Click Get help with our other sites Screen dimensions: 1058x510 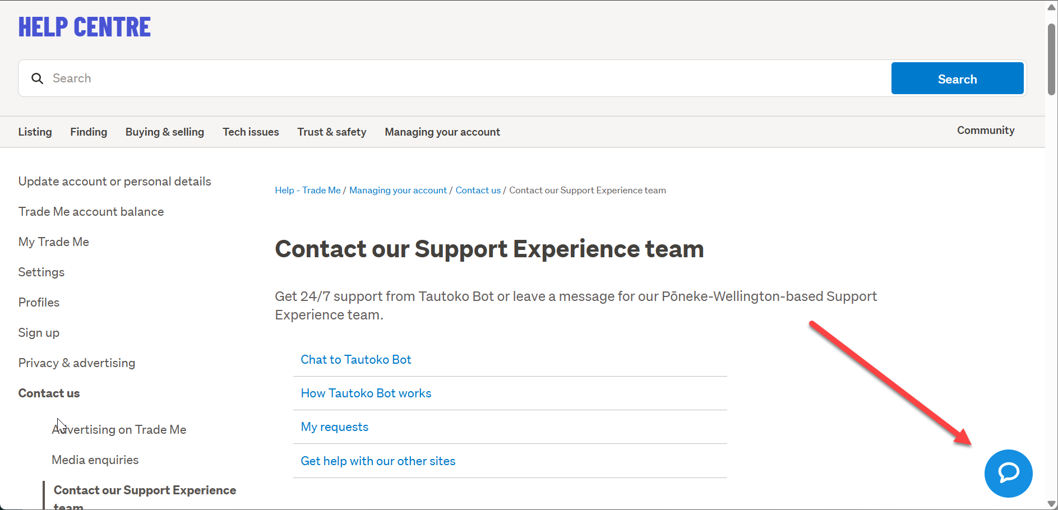tap(378, 461)
